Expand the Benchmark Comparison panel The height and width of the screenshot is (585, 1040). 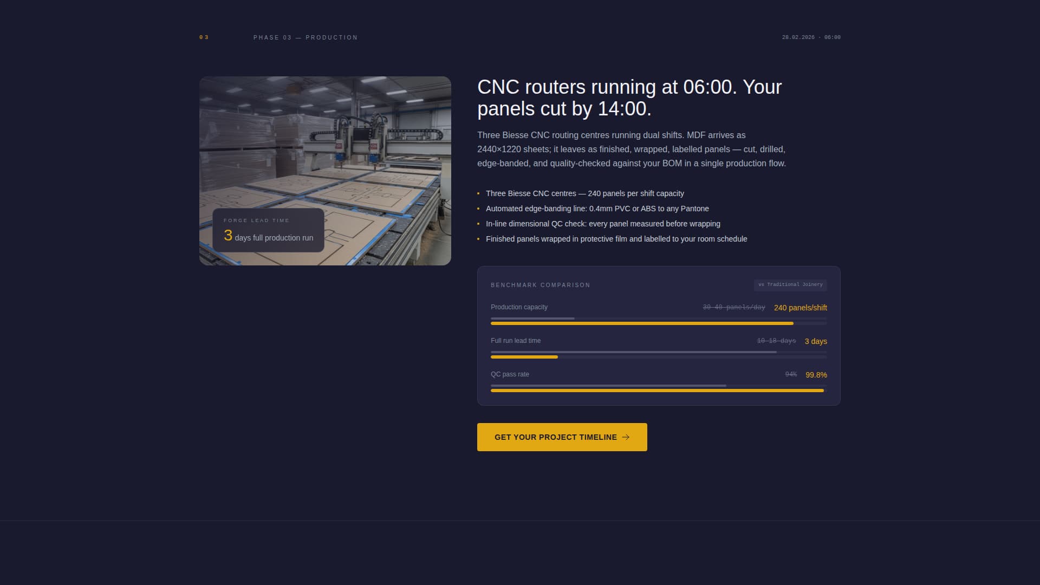pos(658,334)
